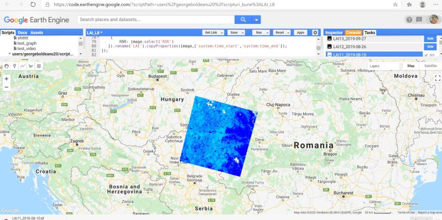Image resolution: width=442 pixels, height=220 pixels.
Task: Click the Apps button
Action: point(301,33)
